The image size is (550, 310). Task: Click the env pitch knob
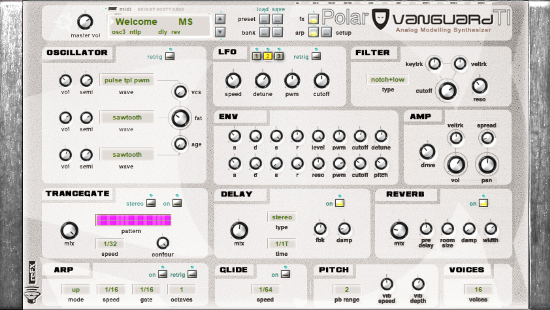click(381, 164)
